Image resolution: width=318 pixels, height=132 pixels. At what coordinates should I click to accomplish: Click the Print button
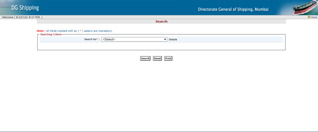click(168, 58)
